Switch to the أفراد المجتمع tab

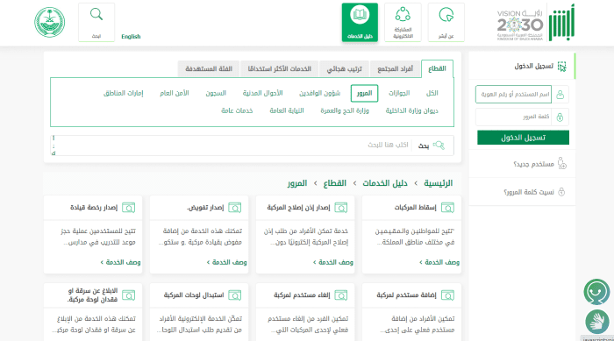point(395,69)
